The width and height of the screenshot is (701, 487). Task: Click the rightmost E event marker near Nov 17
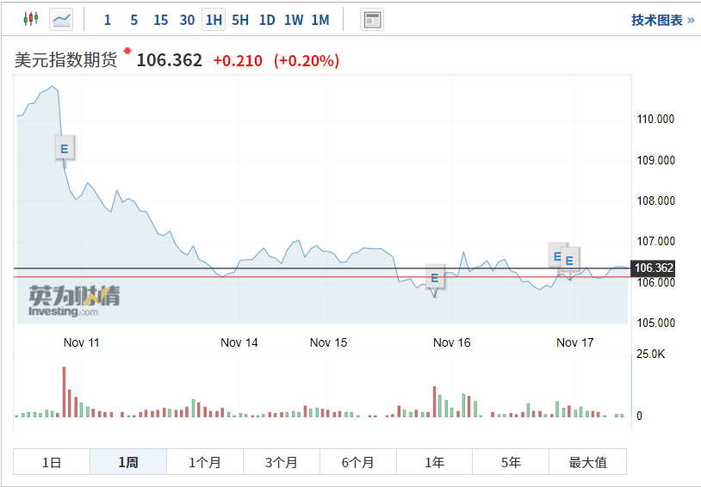(x=569, y=259)
